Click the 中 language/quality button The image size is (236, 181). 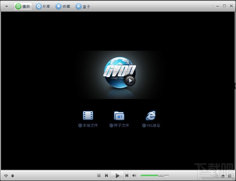(x=6, y=176)
